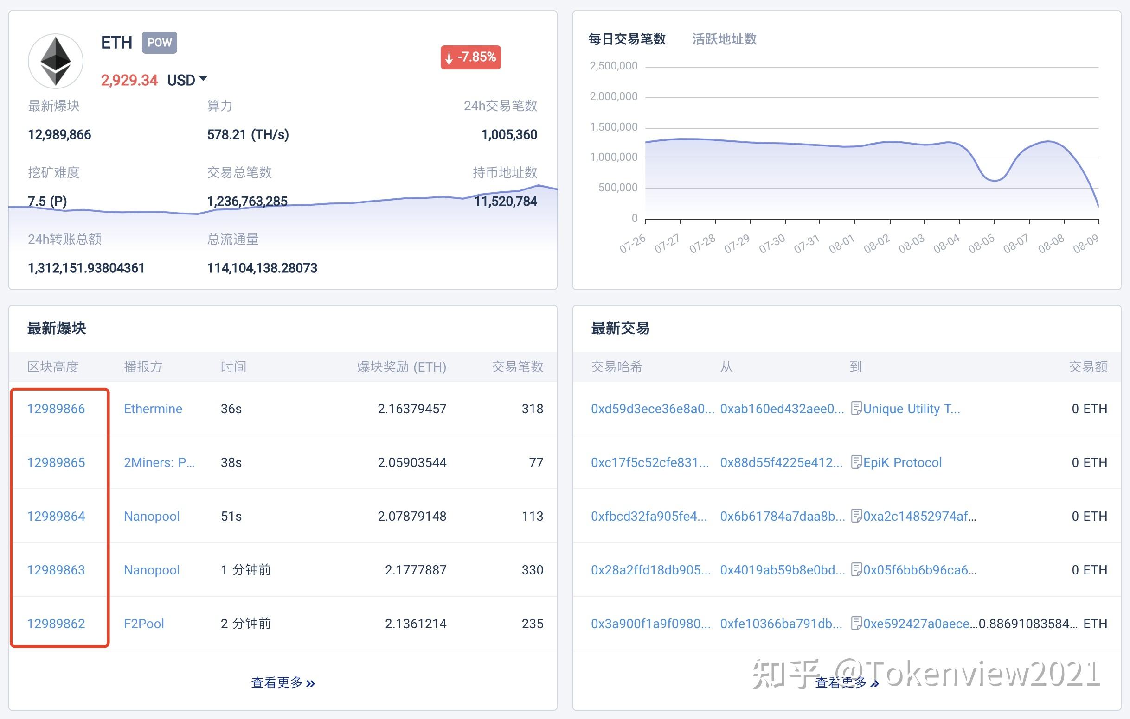Click mining difficulty value 7.5 (P)

[x=47, y=202]
